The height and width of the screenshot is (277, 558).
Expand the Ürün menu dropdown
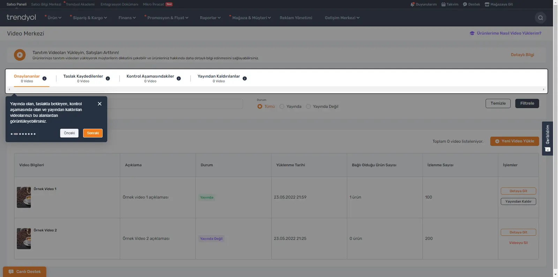[x=54, y=18]
